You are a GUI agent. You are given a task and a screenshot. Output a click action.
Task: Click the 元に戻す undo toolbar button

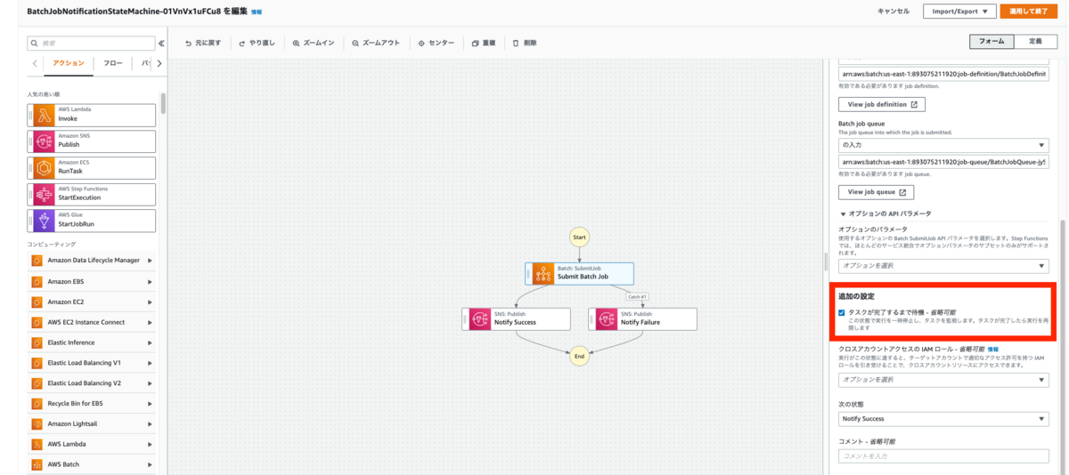202,43
